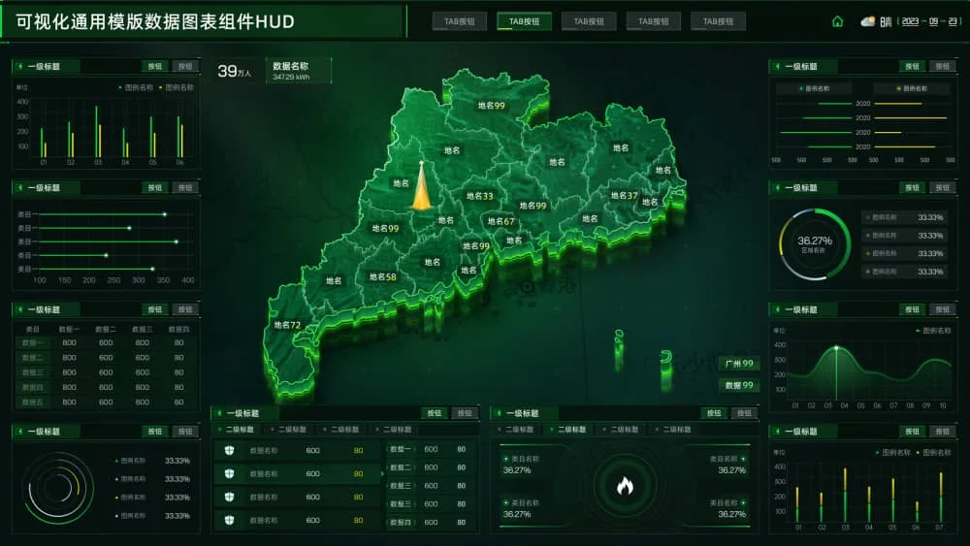Image resolution: width=970 pixels, height=546 pixels.
Task: Click the golden cone marker on the map
Action: 421,187
